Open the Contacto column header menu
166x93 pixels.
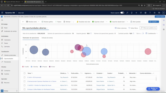click(x=100, y=73)
